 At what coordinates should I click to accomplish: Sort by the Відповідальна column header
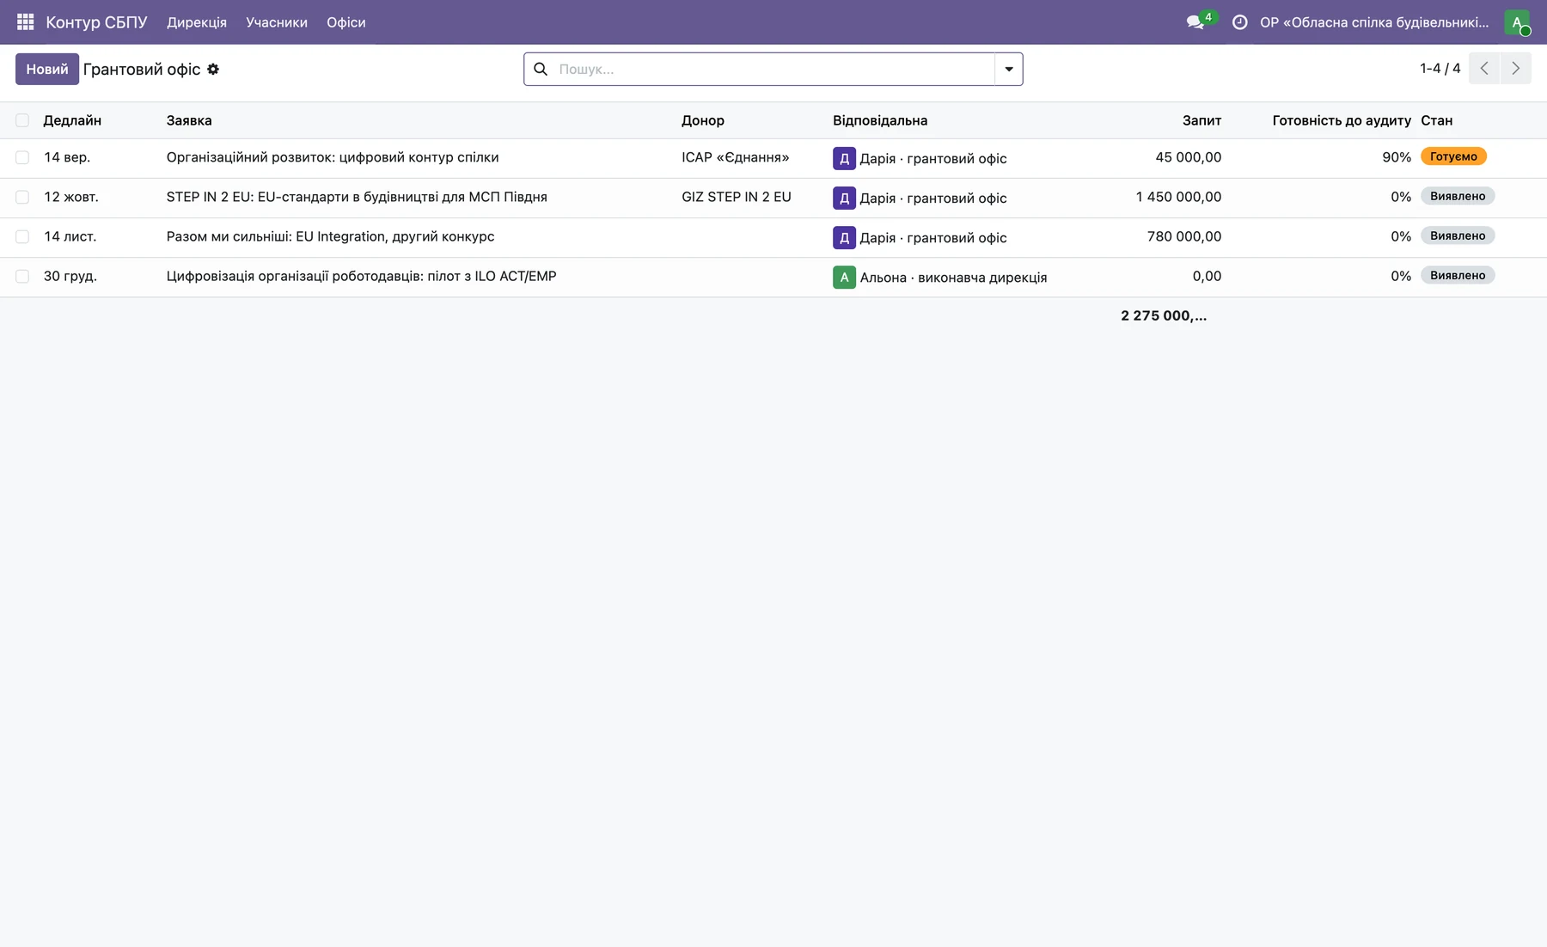pyautogui.click(x=880, y=120)
